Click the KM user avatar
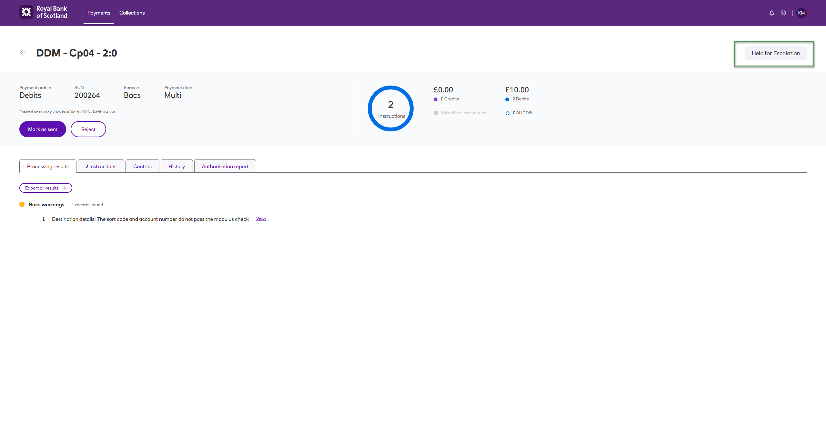 [x=801, y=13]
